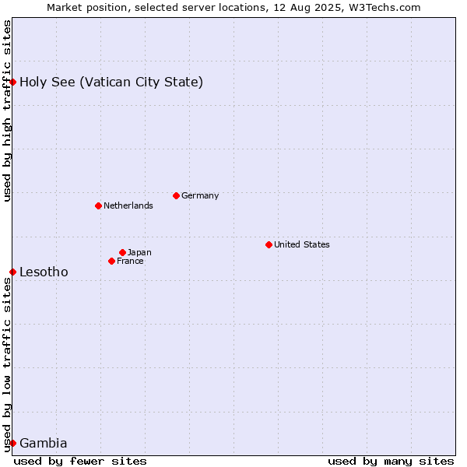Select the Netherlands data point marker
Viewport: 467px width, 467px height.
click(x=99, y=205)
